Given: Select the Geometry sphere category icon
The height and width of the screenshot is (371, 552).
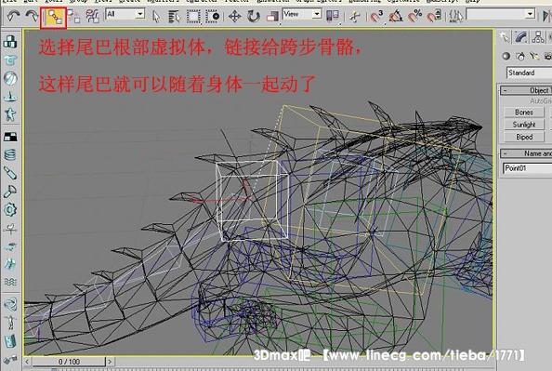Looking at the screenshot, I should pyautogui.click(x=506, y=56).
